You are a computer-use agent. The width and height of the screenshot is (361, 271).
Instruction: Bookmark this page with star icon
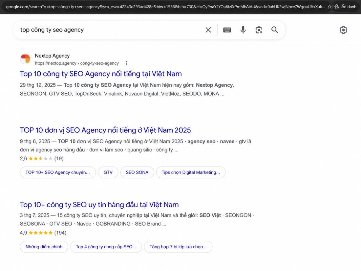330,7
